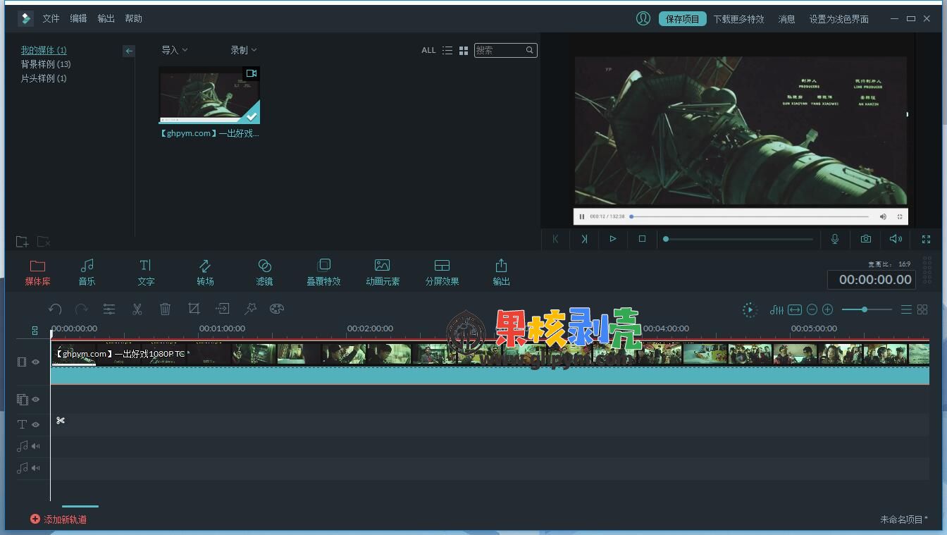947x535 pixels.
Task: Zoom out the timeline with minus icon
Action: (812, 309)
